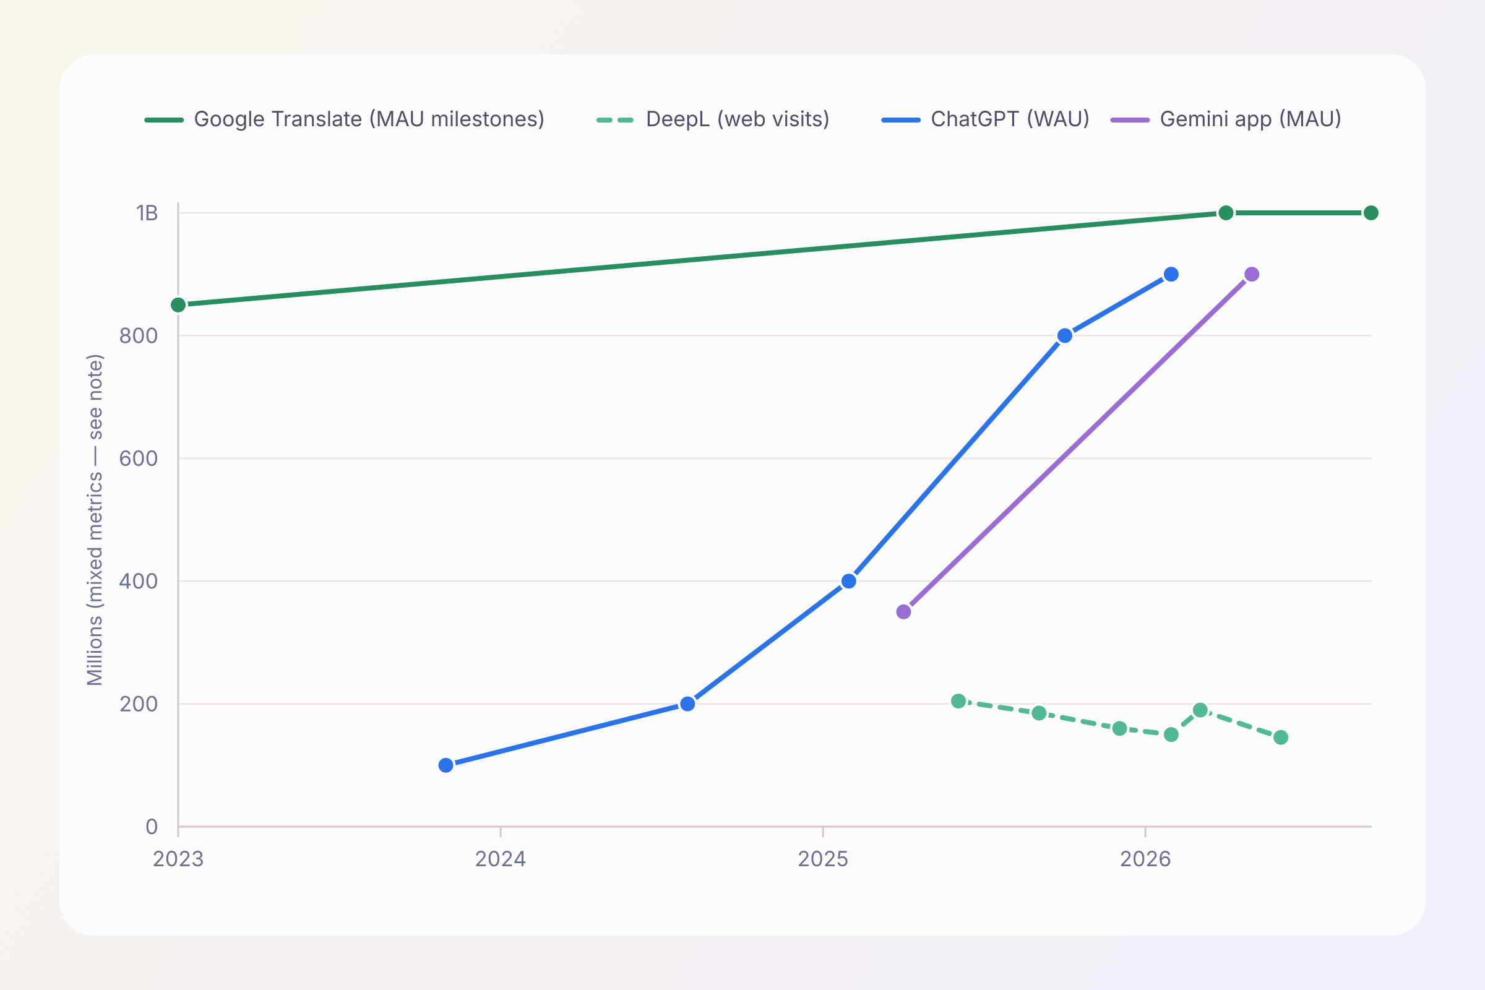The width and height of the screenshot is (1485, 990).
Task: Select the topmost ChatGPT data point
Action: click(x=1171, y=274)
